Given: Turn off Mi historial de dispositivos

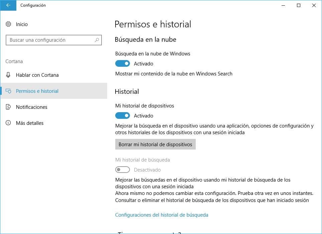Looking at the screenshot, I should coord(122,115).
